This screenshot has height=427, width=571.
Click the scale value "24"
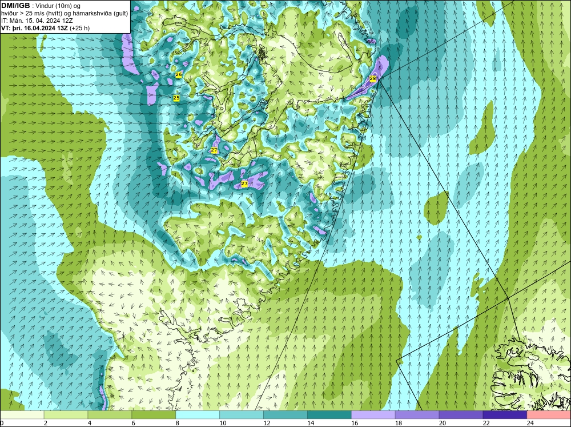coord(530,423)
